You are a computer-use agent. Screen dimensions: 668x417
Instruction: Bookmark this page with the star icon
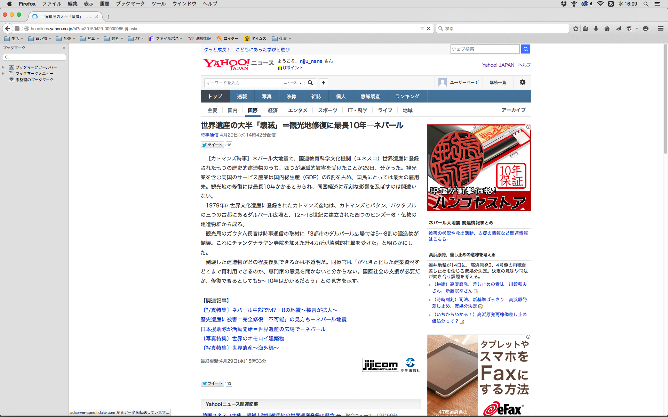click(576, 28)
